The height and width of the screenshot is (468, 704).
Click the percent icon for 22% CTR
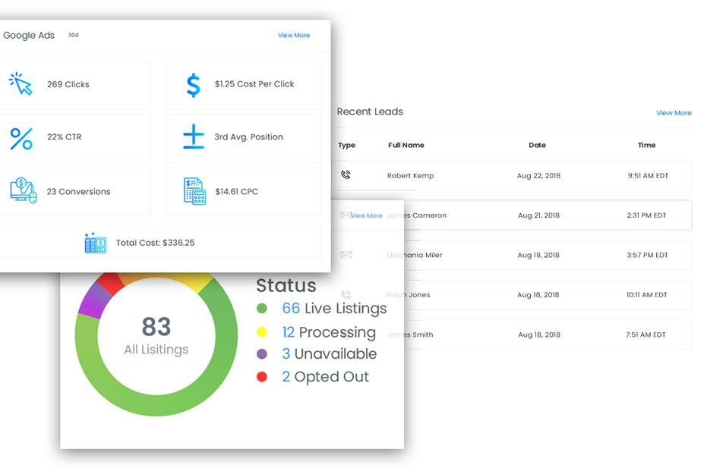click(x=21, y=139)
